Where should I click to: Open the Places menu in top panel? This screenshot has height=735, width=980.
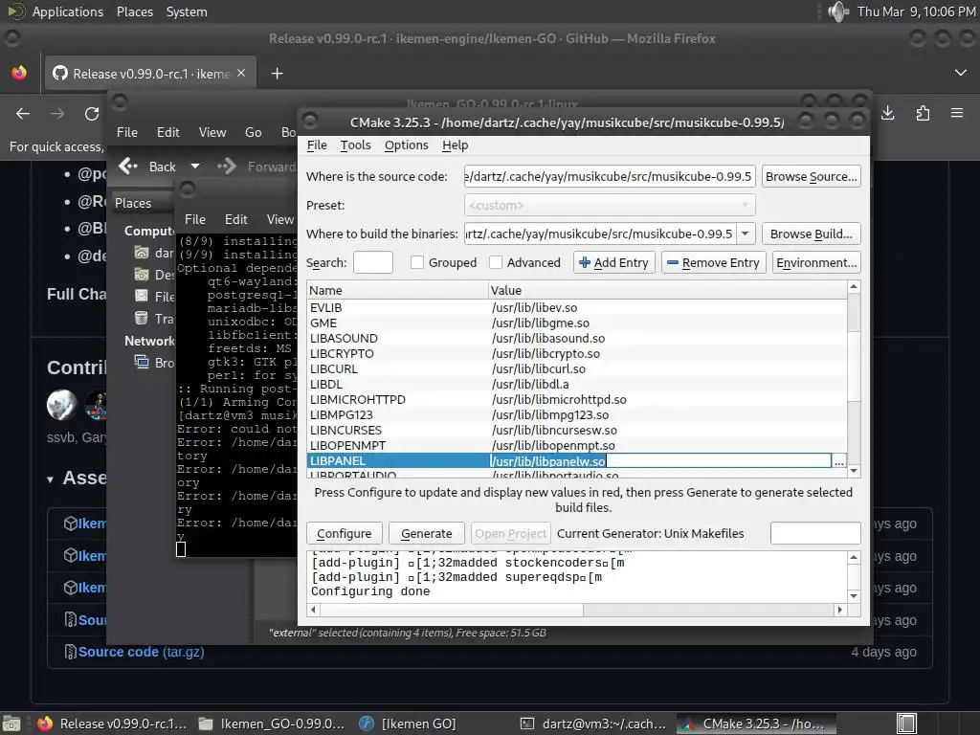tap(134, 11)
